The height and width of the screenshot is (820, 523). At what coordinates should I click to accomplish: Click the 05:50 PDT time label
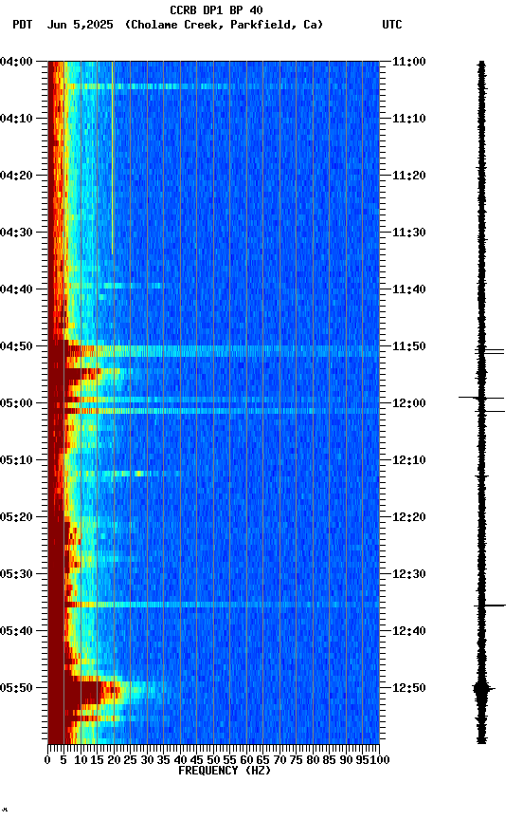point(16,688)
